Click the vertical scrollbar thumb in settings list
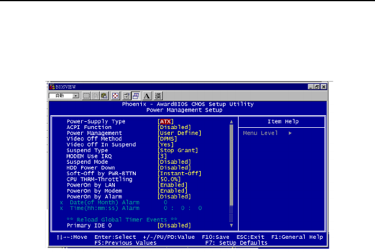Image resolution: width=375 pixels, height=252 pixels. (231, 165)
